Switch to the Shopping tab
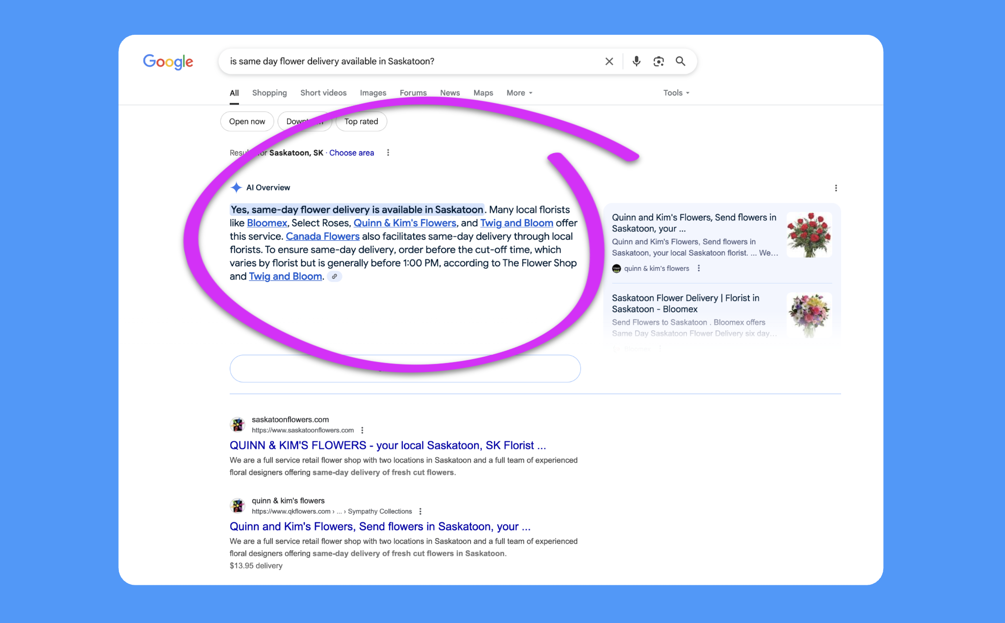1005x623 pixels. point(269,93)
